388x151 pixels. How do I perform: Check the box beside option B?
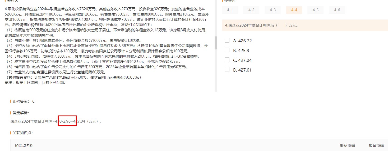pos(227,50)
